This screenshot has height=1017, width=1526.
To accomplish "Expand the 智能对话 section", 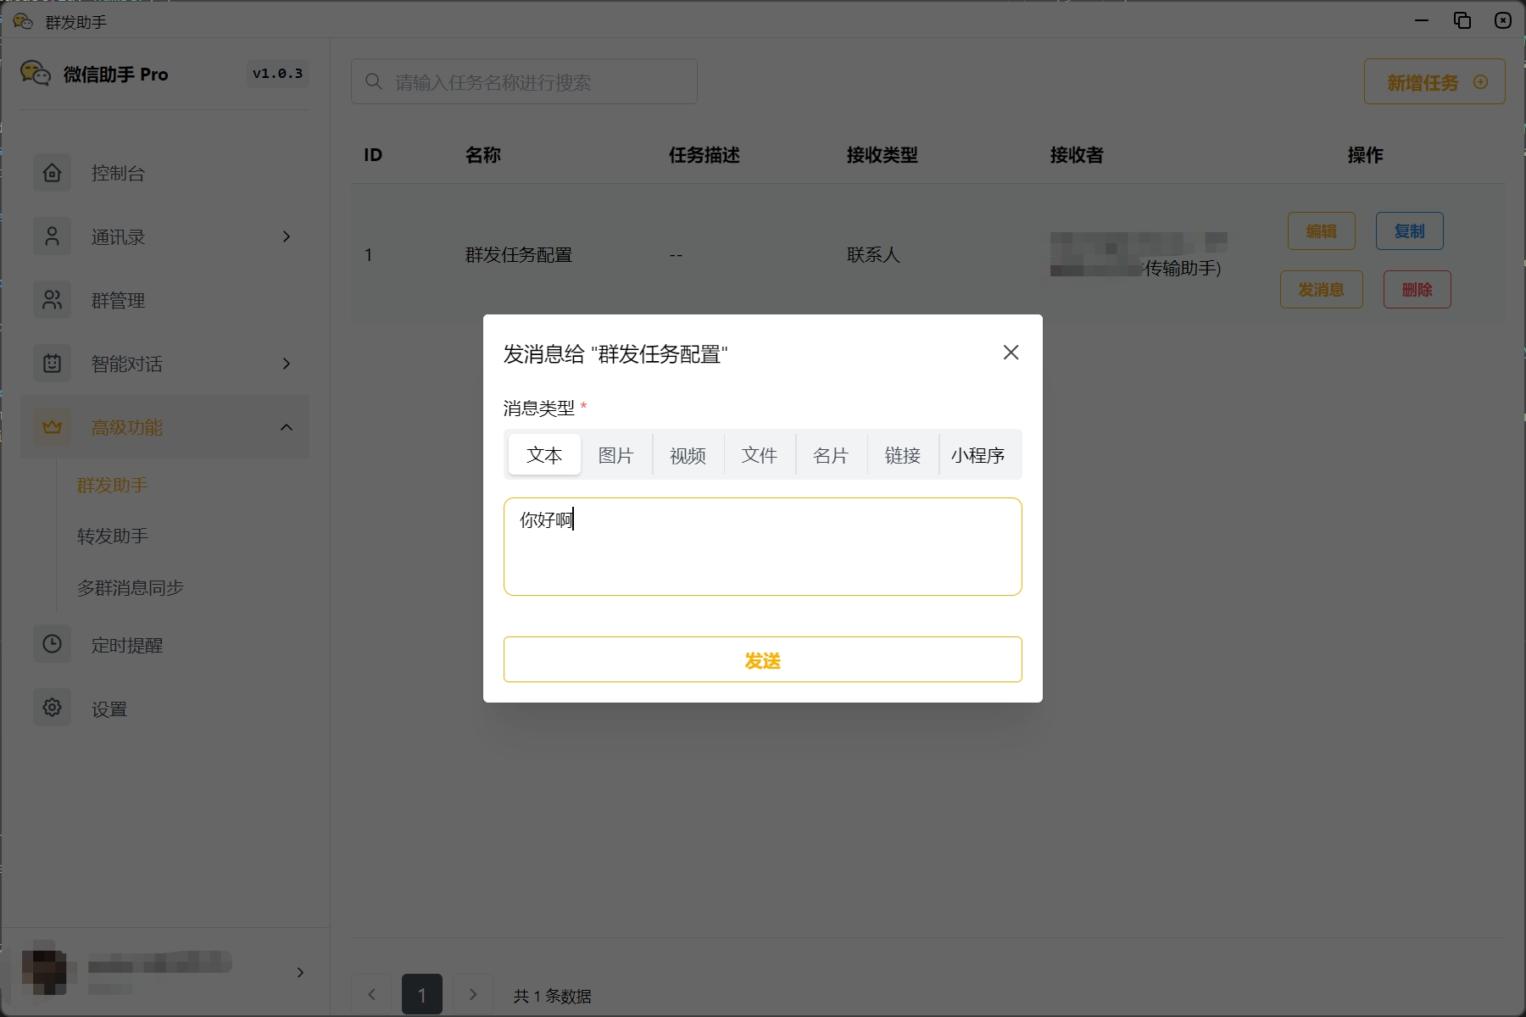I will (x=286, y=364).
